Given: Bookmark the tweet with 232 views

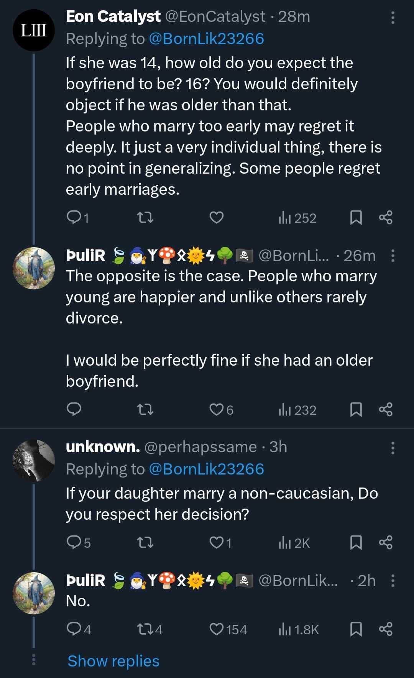Looking at the screenshot, I should [x=356, y=410].
